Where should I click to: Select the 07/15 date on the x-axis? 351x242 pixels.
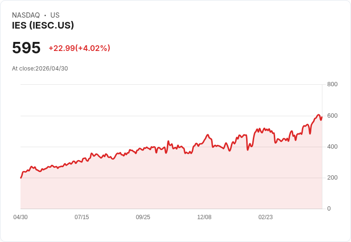tap(82, 217)
